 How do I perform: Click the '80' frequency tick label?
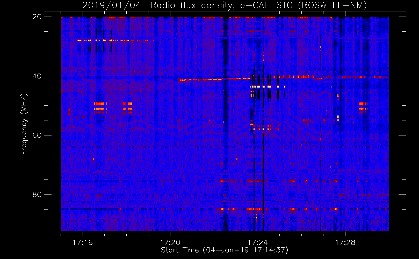click(x=37, y=194)
